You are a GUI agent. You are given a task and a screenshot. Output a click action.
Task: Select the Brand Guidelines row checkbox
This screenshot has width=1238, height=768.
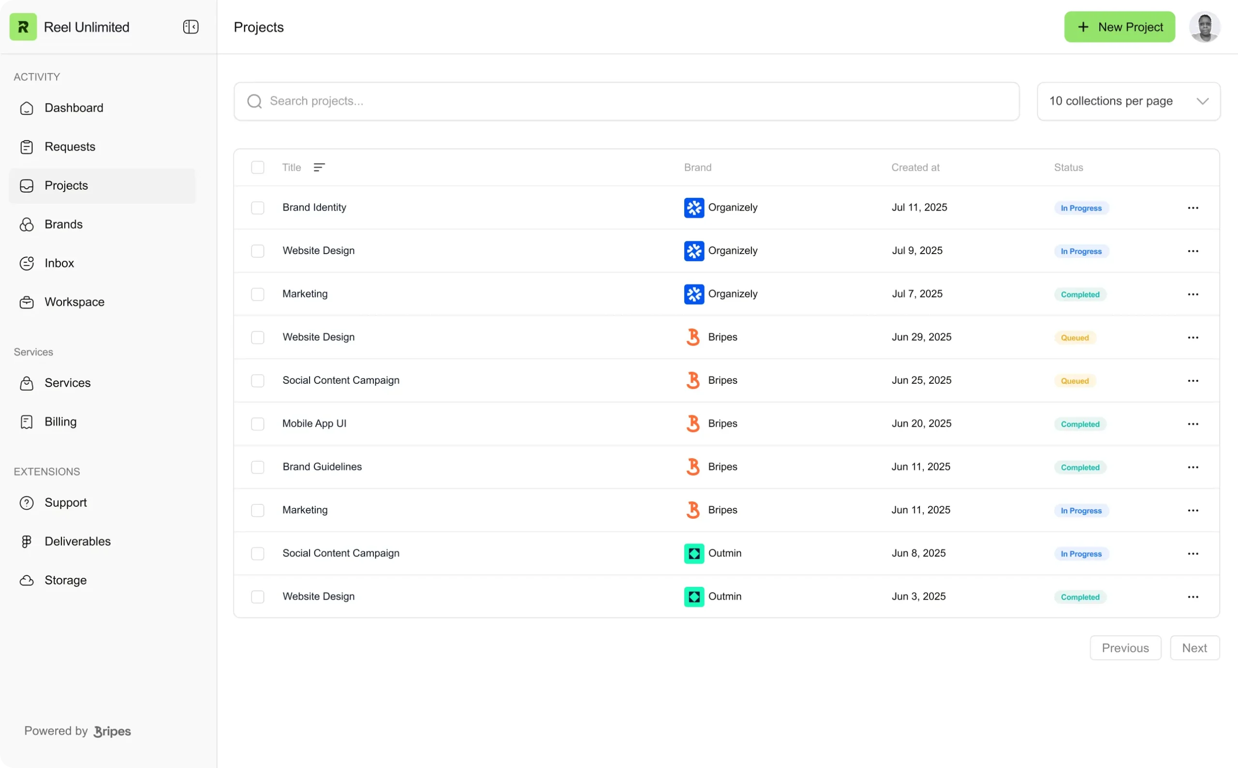point(257,467)
